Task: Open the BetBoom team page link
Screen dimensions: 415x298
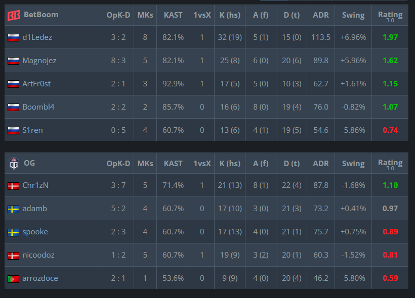Action: [41, 15]
